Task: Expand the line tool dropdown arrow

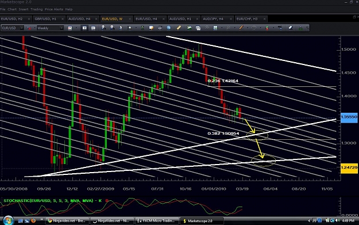Action: pos(248,28)
